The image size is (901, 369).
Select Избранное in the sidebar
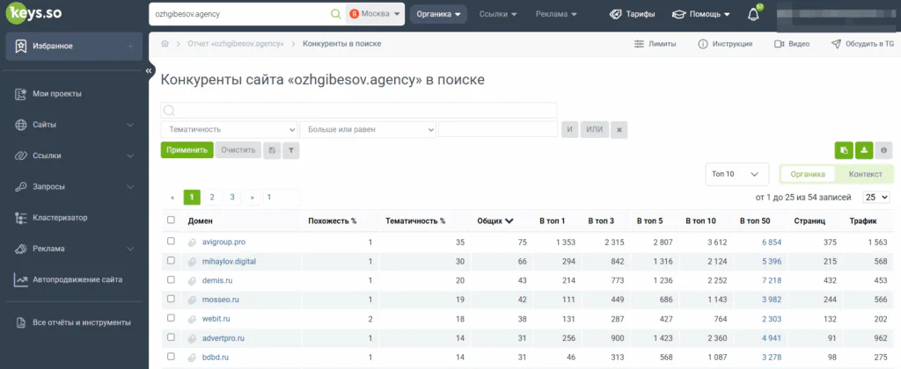[x=74, y=46]
